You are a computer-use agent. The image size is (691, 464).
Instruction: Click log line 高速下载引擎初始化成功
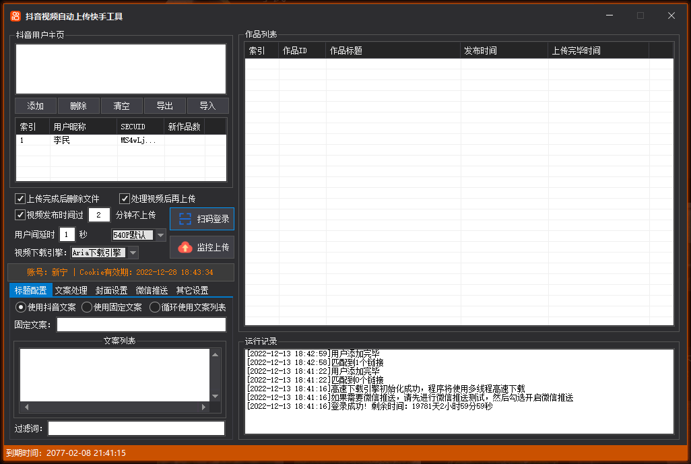pos(386,389)
